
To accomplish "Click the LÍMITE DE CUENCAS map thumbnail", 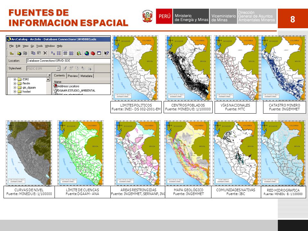I will click(81, 153).
